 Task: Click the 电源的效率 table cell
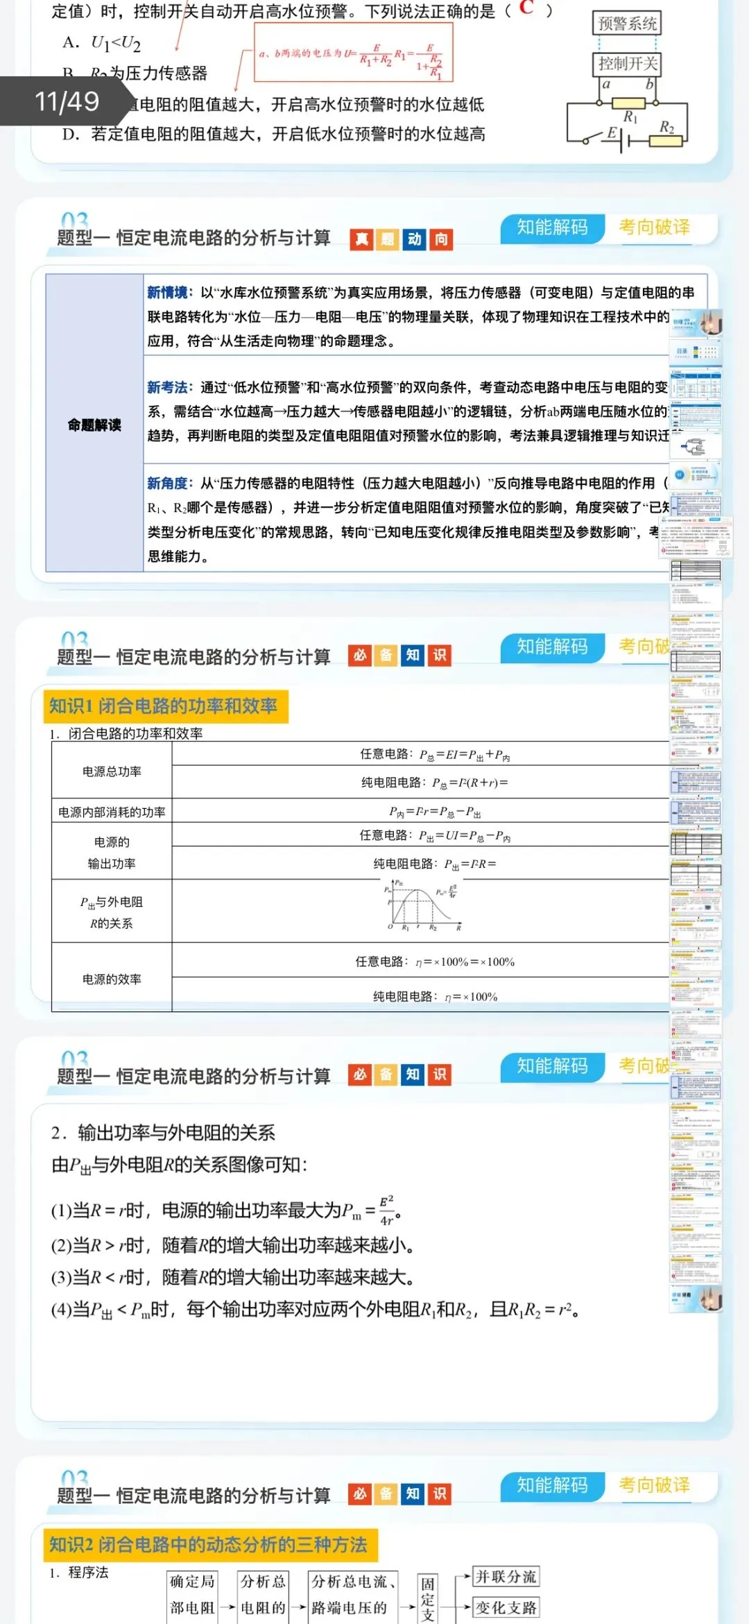[x=112, y=979]
